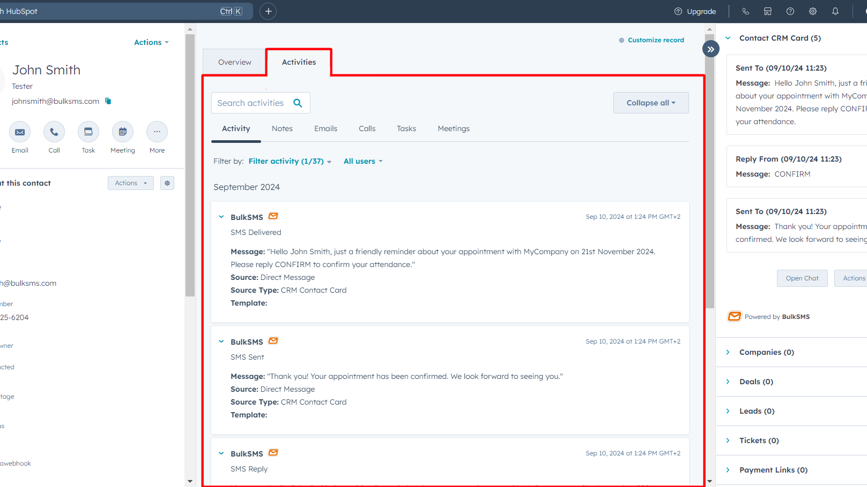867x487 pixels.
Task: Open the Marketplace icon in top bar
Action: click(768, 11)
